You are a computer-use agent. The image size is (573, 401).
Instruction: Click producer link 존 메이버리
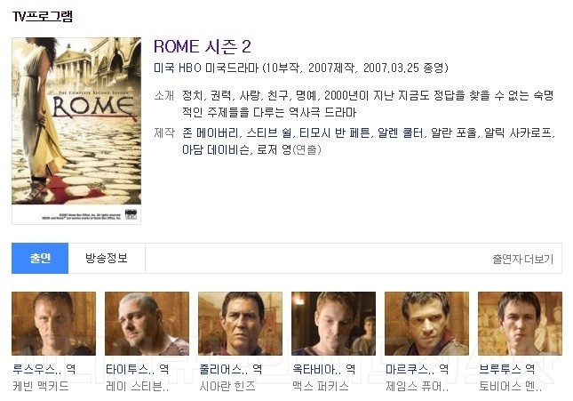[x=211, y=132]
